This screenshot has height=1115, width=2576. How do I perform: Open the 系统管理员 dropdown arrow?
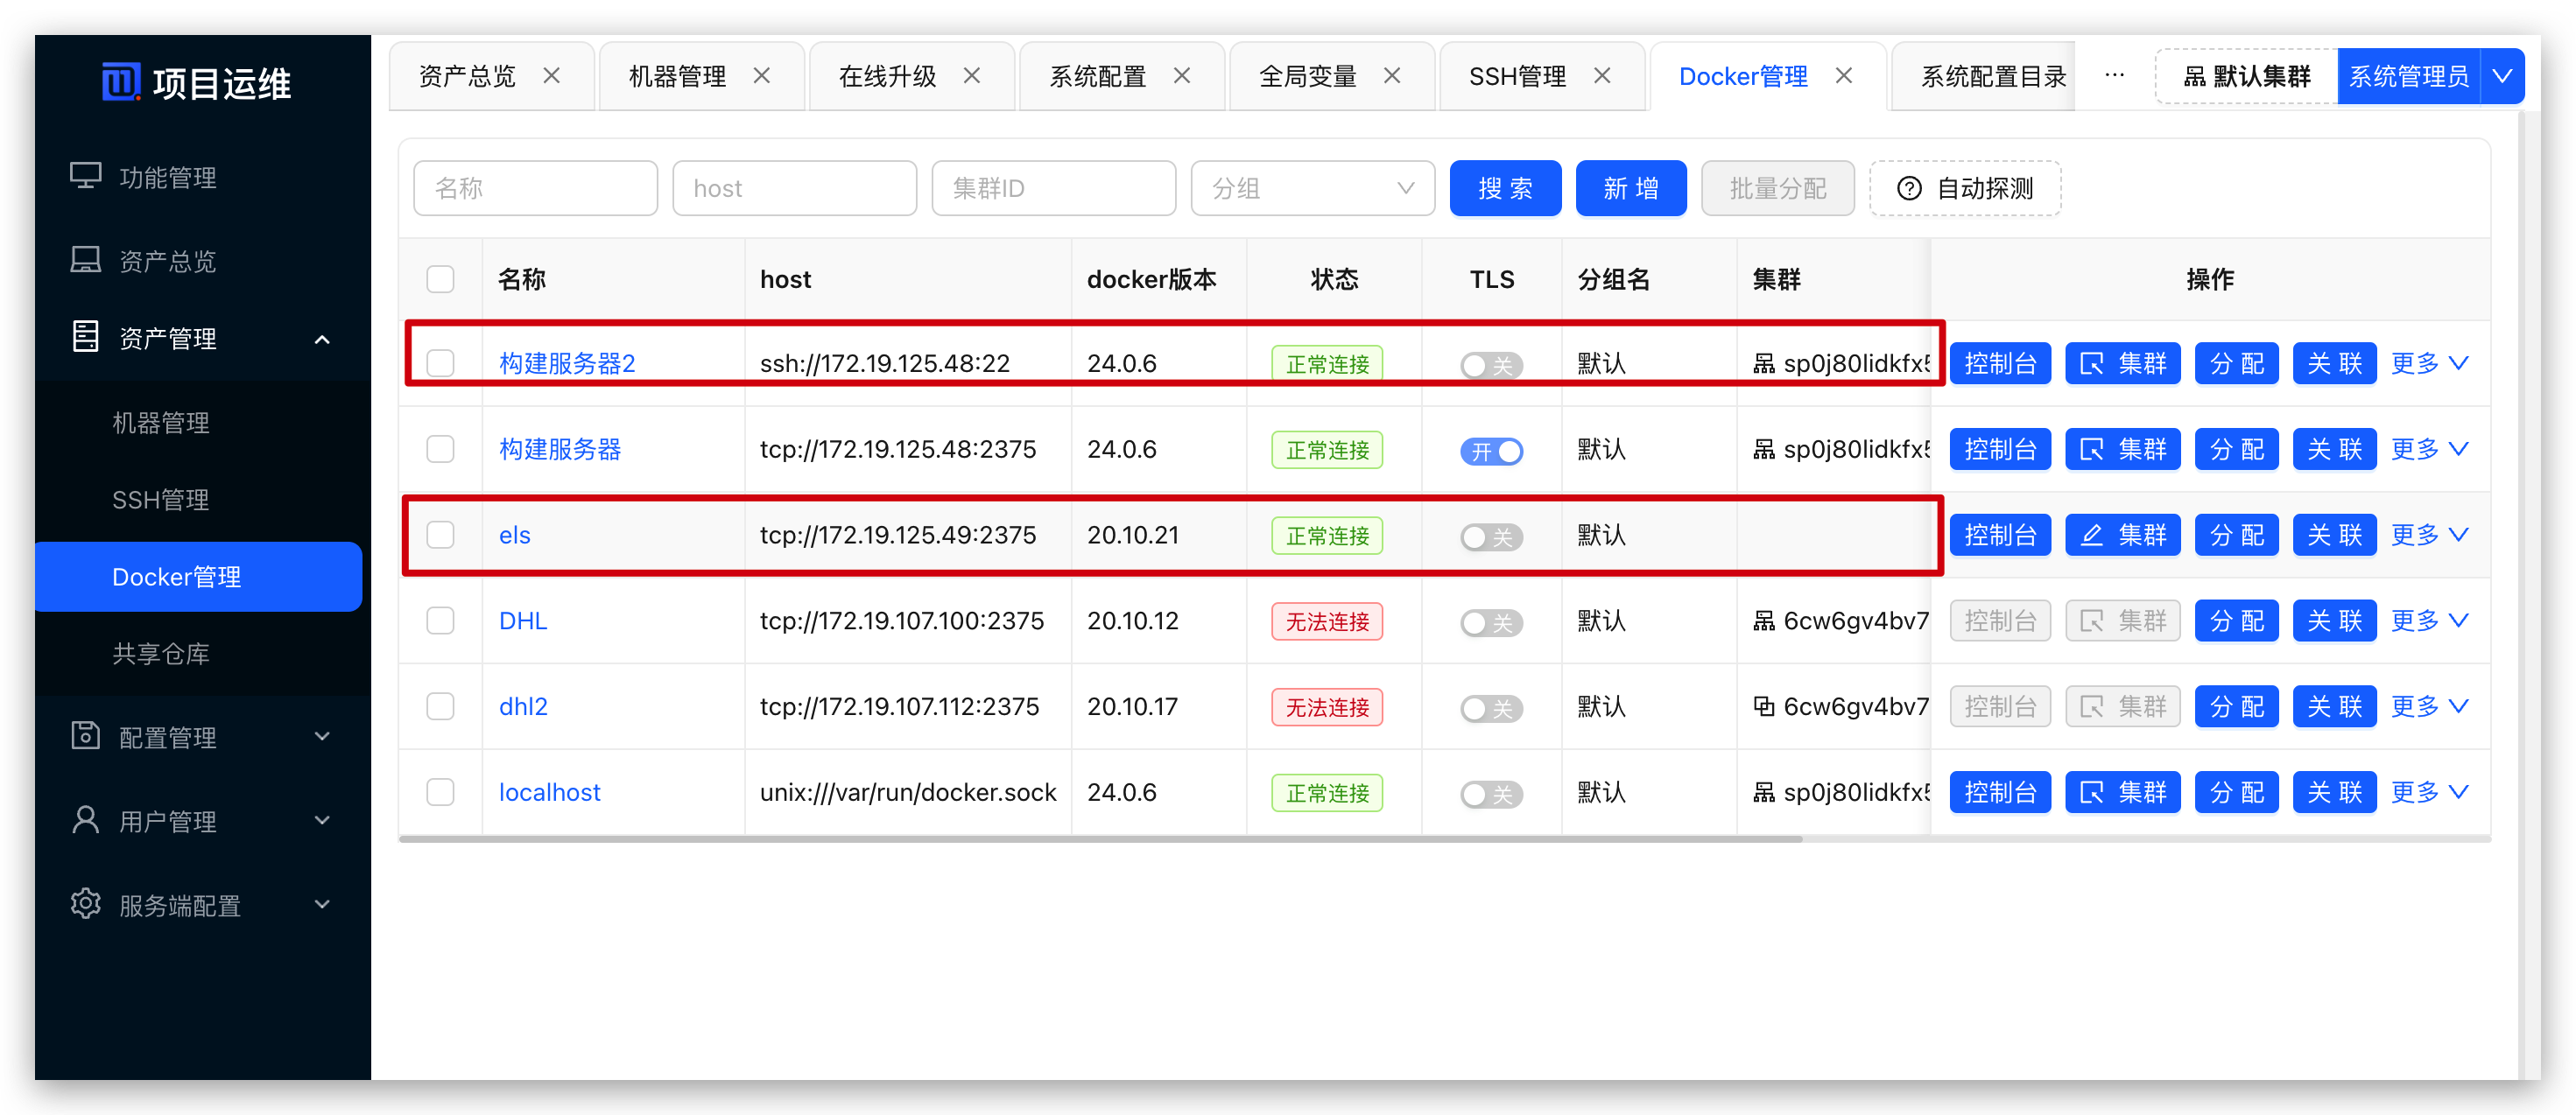[x=2502, y=76]
